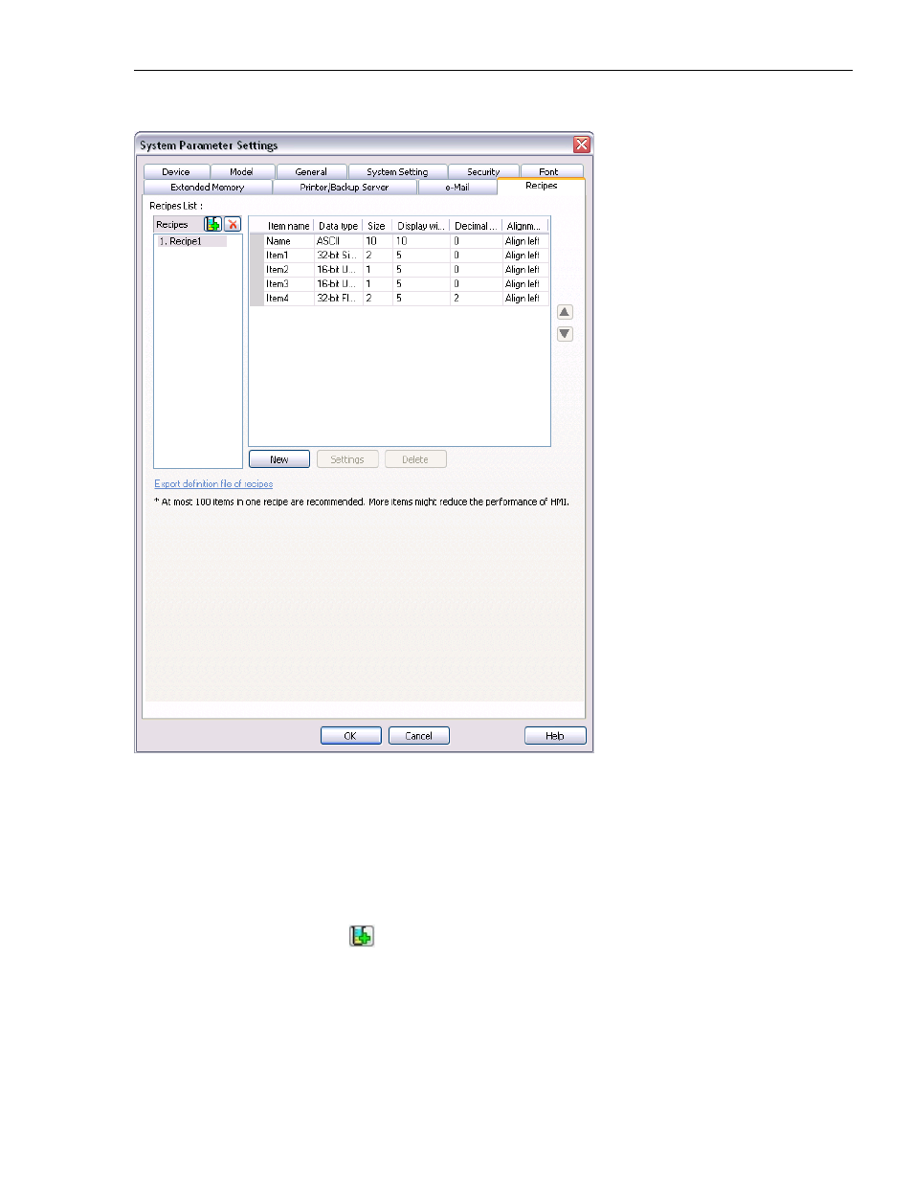
Task: Select the Item1 row
Action: coord(399,256)
